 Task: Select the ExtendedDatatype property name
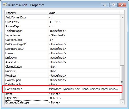17,102
